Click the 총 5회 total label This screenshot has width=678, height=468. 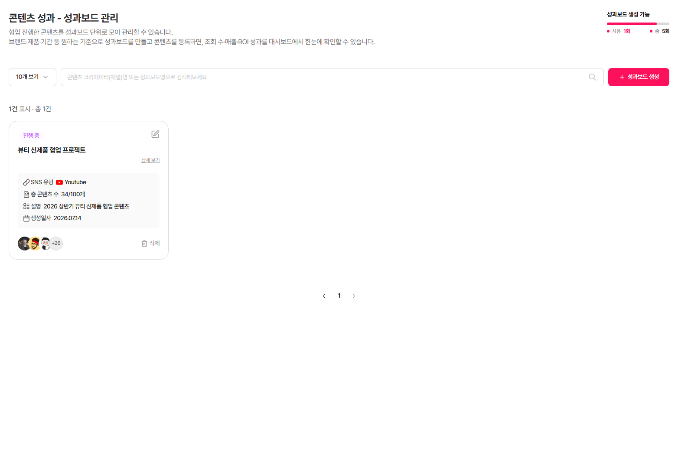click(659, 31)
